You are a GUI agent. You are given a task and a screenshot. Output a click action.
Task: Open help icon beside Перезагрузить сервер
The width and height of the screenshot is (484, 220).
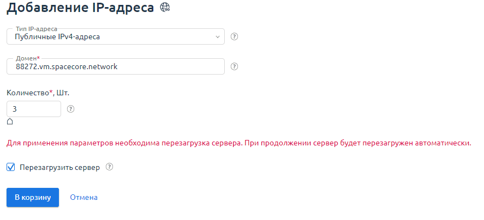(x=109, y=167)
